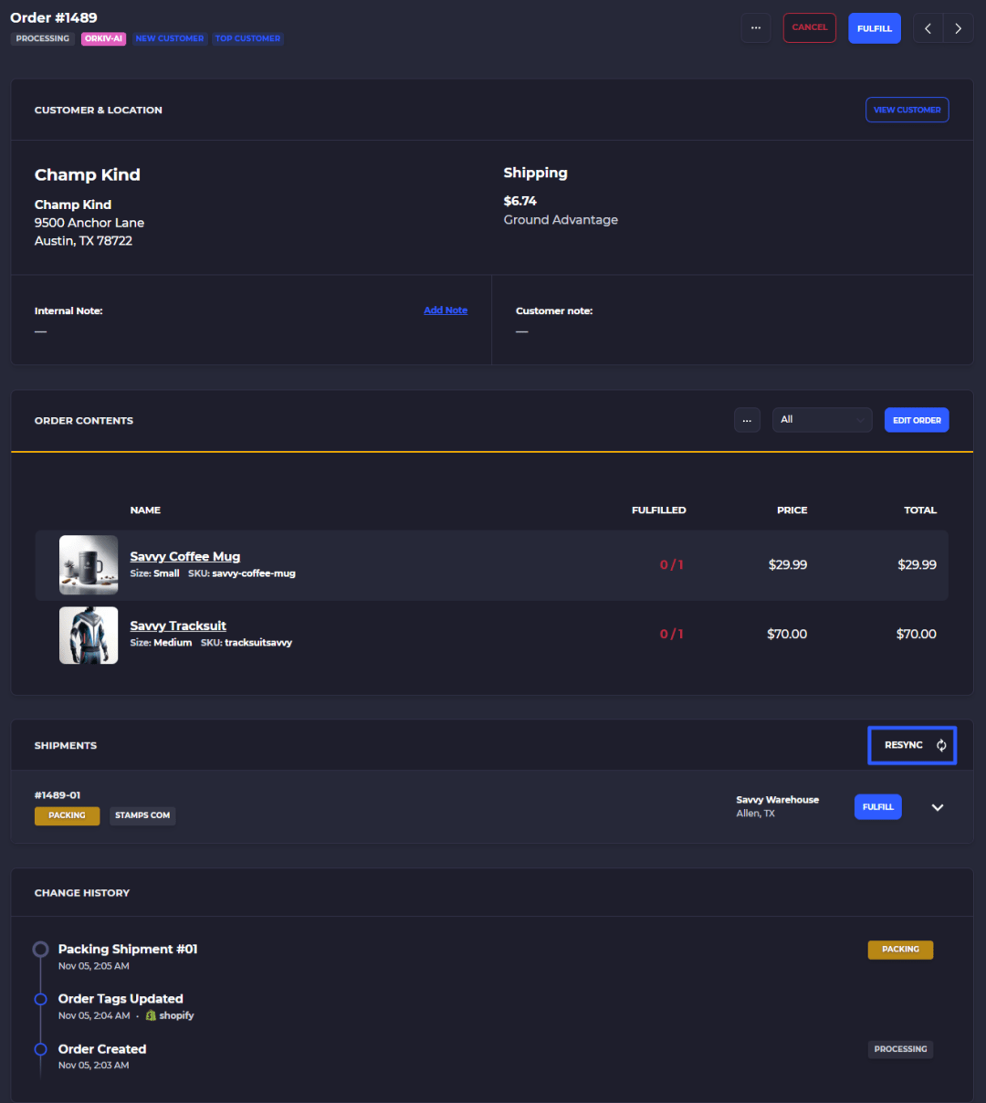The width and height of the screenshot is (986, 1103).
Task: Click the Savvy Coffee Mug thumbnail
Action: coord(89,565)
